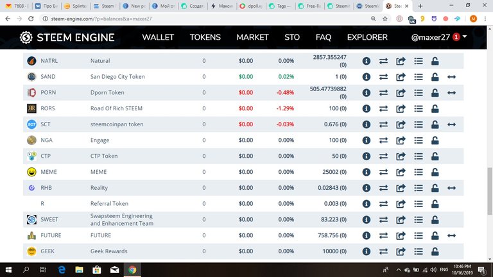This screenshot has height=277, width=493.
Task: Open Microsoft Edge from taskbar
Action: click(x=62, y=270)
